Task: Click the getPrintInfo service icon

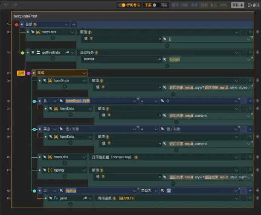Action: click(38, 52)
